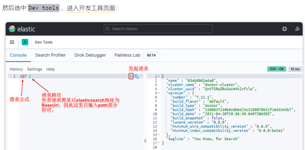Click the build_date value
Image resolution: width=305 pixels, height=150 pixels.
(x=237, y=114)
